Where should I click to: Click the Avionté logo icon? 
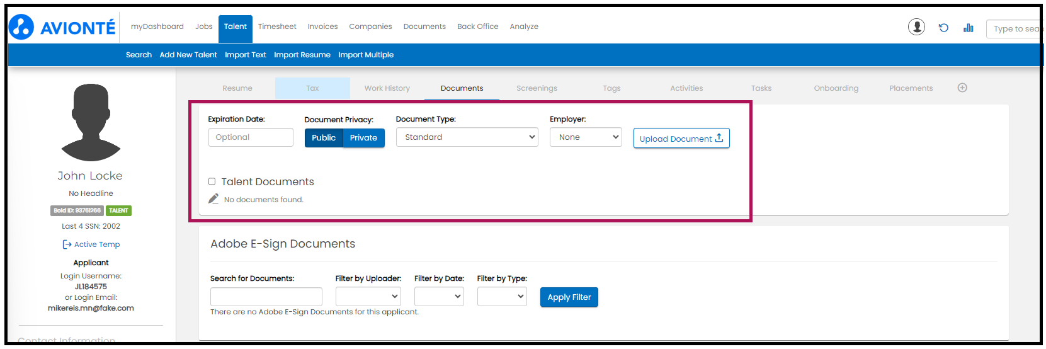21,27
